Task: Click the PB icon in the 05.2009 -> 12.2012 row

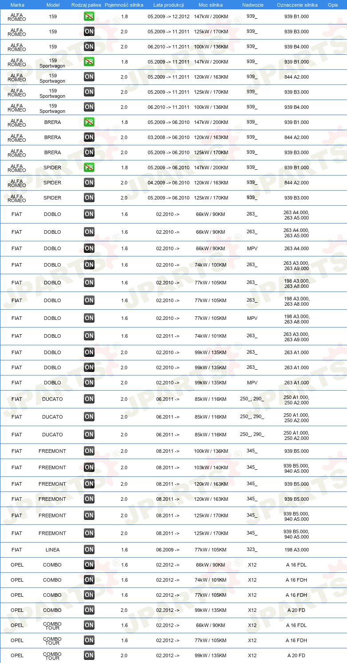Action: (89, 16)
